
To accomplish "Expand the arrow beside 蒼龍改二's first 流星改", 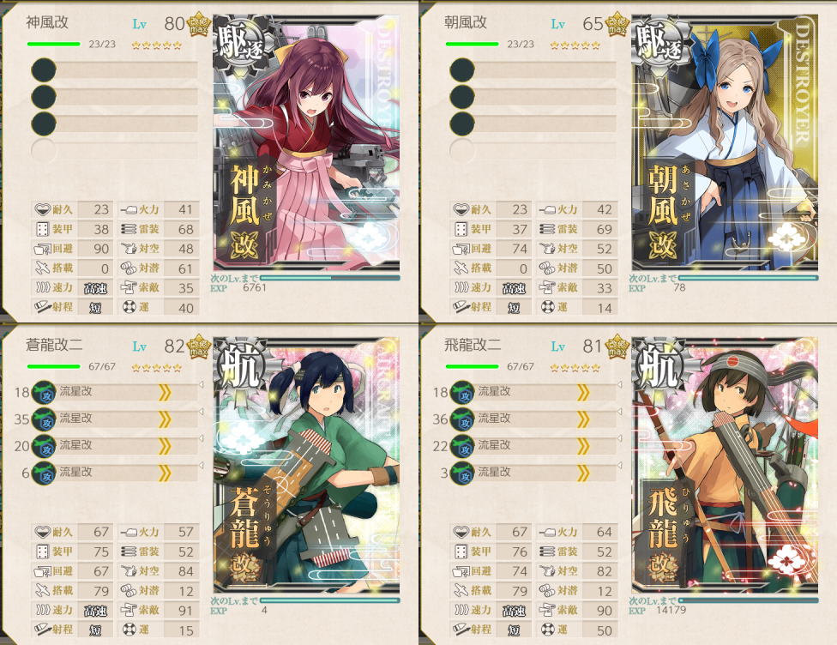I will [165, 393].
